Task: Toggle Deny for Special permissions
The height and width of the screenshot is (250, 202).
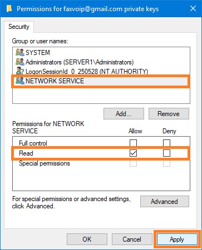Action: pyautogui.click(x=166, y=163)
